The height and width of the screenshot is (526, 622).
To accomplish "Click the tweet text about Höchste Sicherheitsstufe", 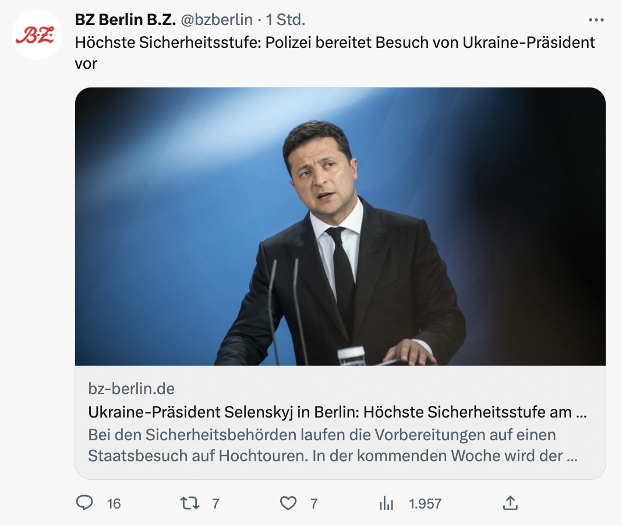I will (x=335, y=43).
